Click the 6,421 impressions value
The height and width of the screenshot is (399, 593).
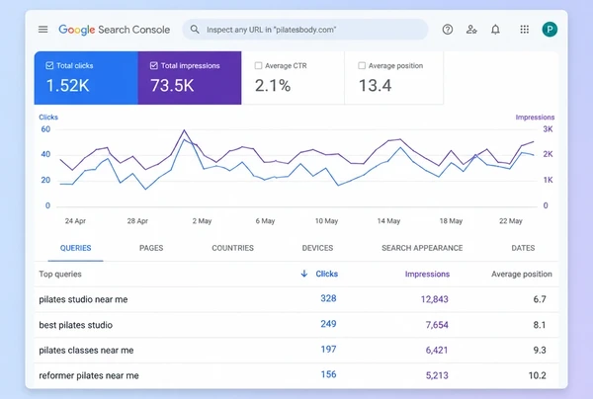(x=437, y=351)
